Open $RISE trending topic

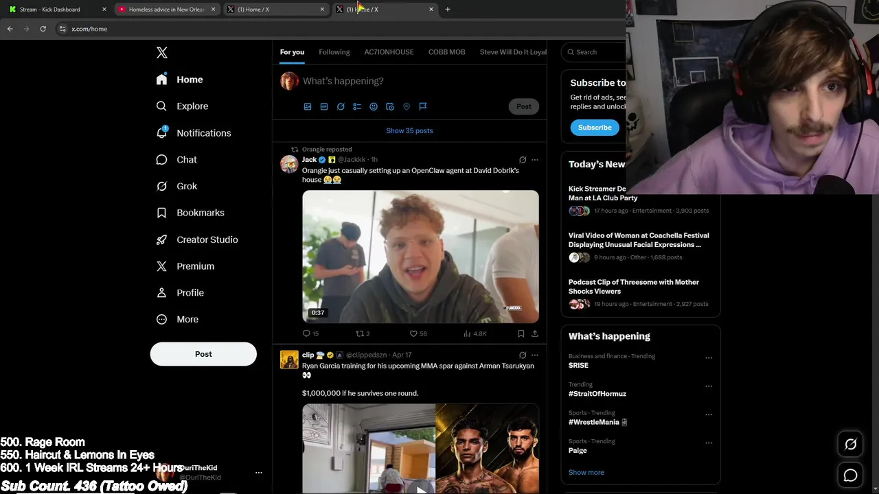point(578,366)
